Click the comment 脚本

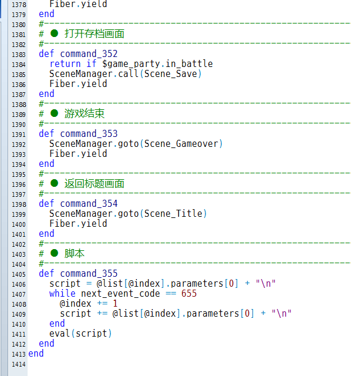(75, 253)
